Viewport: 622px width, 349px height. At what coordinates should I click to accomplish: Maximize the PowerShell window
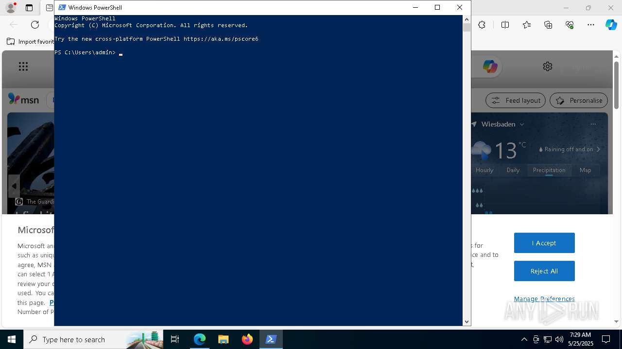437,7
